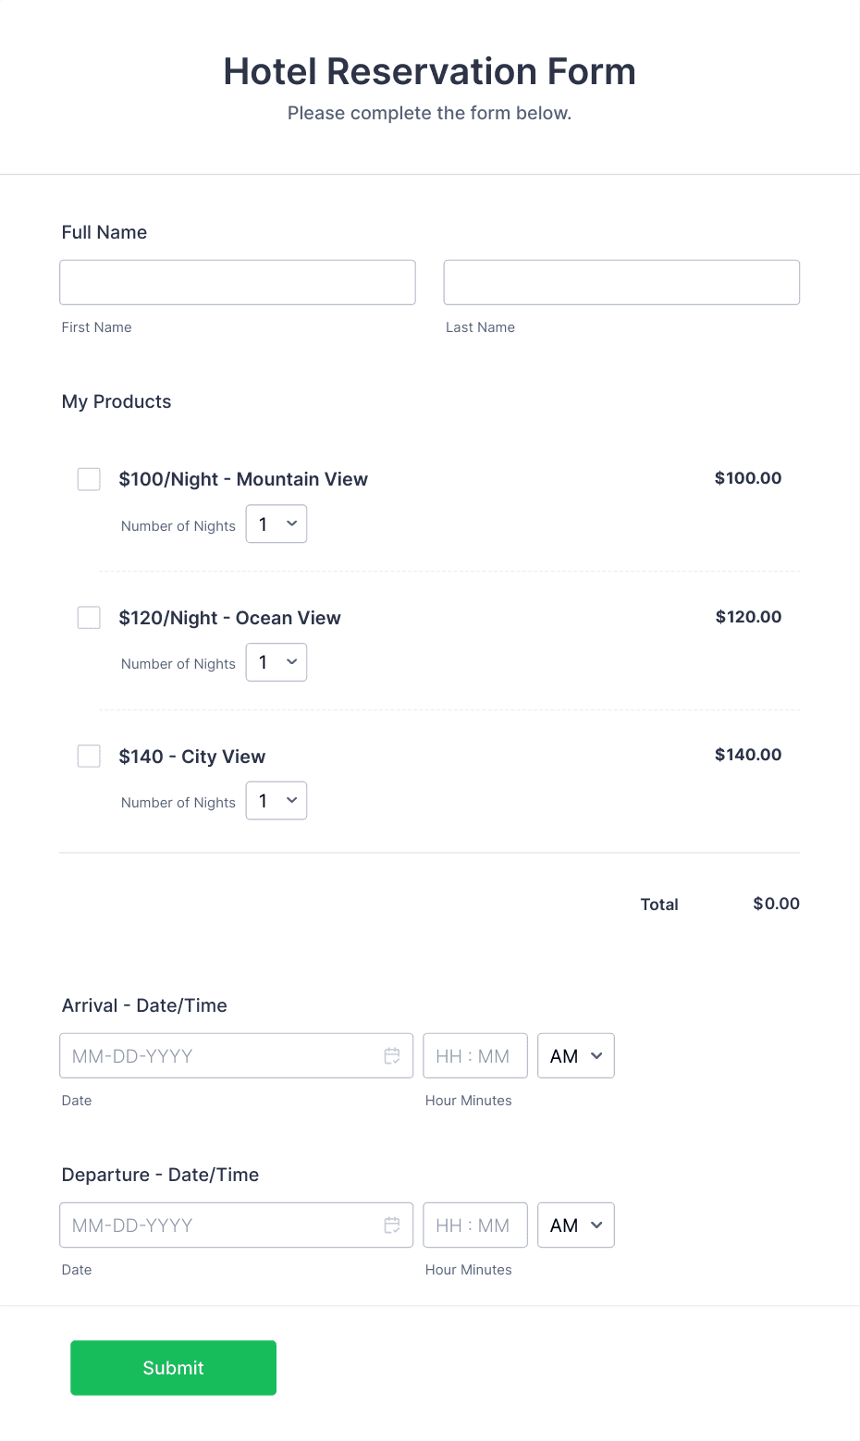The image size is (860, 1441).
Task: Click the Arrival date calendar icon
Action: pos(392,1055)
